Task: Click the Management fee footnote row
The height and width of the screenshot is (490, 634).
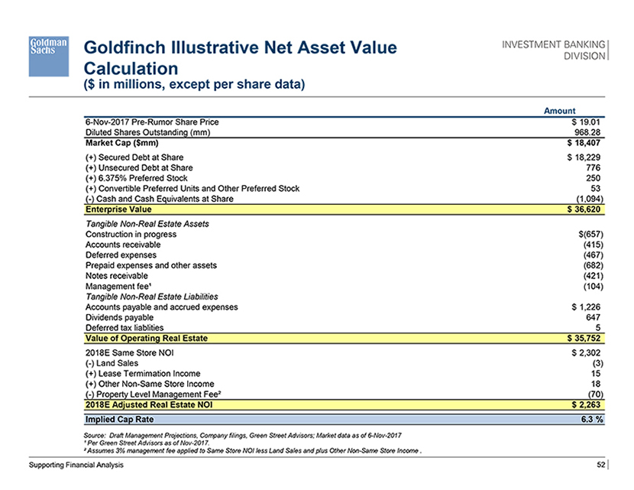Action: tap(117, 286)
